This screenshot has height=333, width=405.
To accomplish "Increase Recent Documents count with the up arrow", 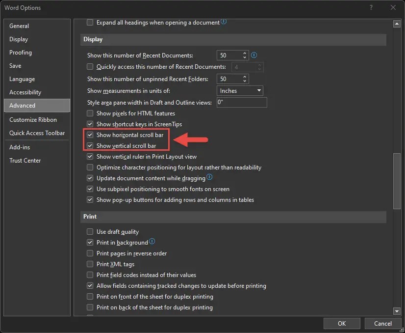I will [245, 53].
